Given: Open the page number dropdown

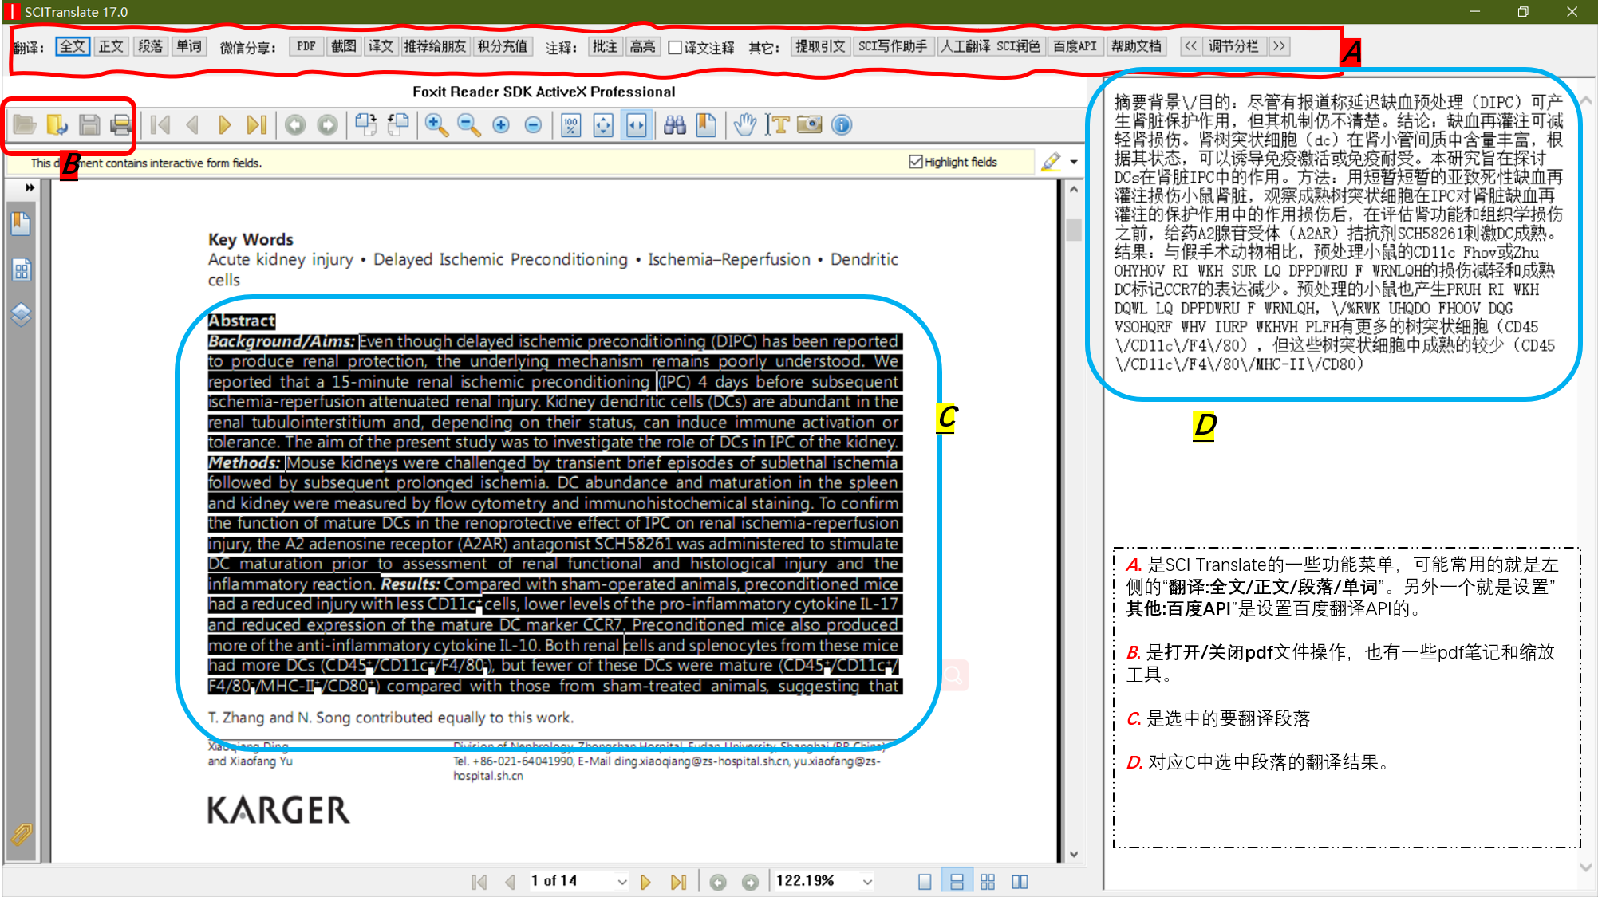Looking at the screenshot, I should tap(621, 882).
